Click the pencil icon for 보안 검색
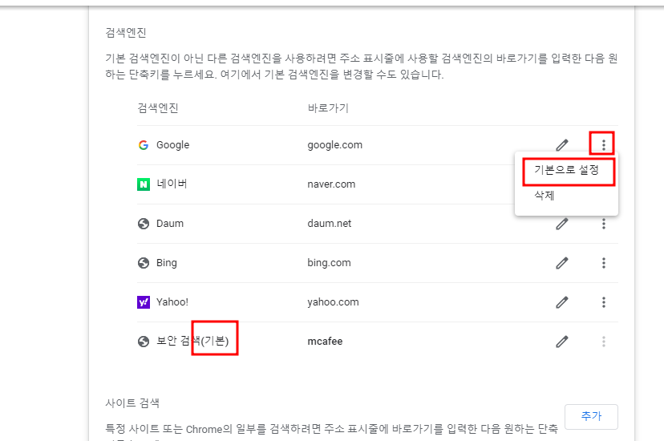 562,342
